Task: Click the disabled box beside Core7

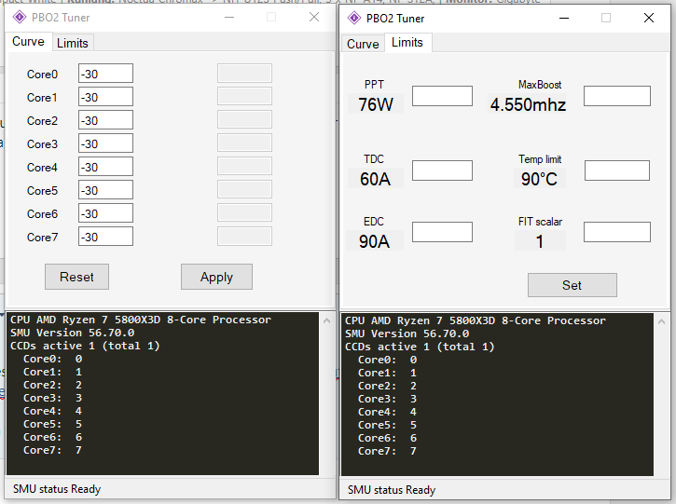Action: point(244,236)
